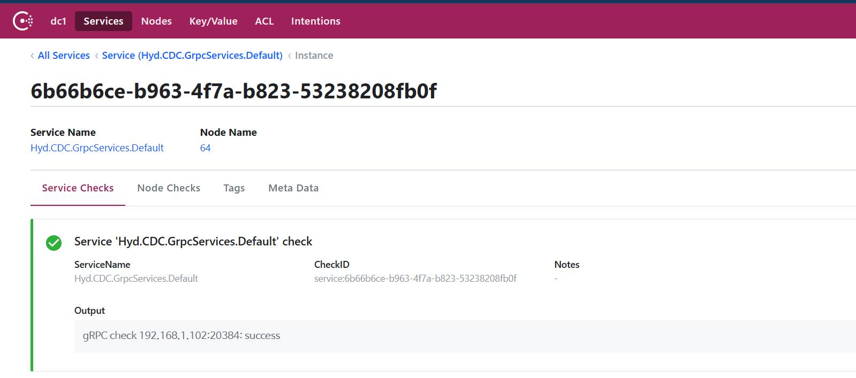Open the Services navigation item
This screenshot has width=856, height=378.
(103, 21)
